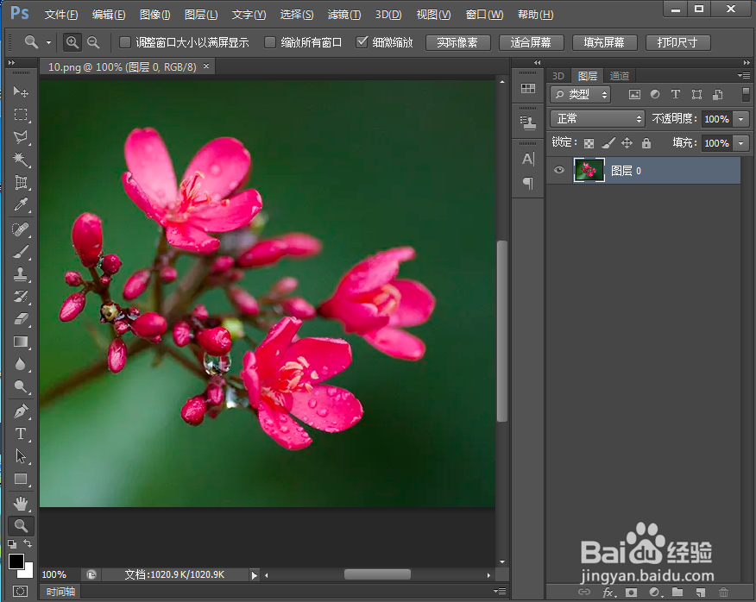756x602 pixels.
Task: Select the Move tool
Action: coord(20,91)
